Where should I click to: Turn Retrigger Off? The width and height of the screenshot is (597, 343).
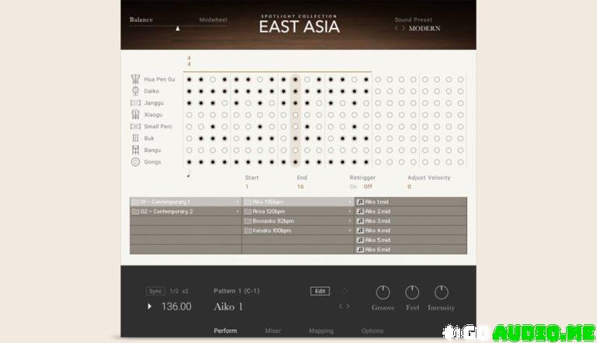point(368,187)
